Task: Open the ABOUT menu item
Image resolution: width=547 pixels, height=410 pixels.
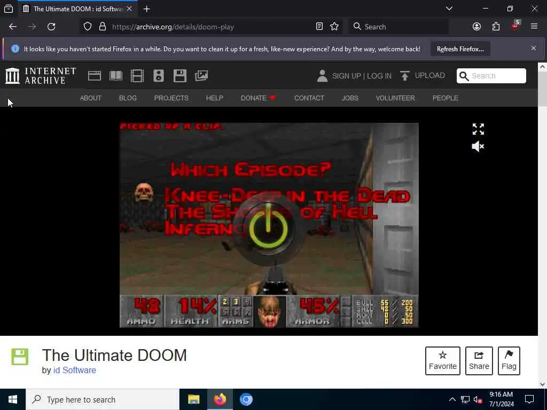Action: (x=91, y=98)
